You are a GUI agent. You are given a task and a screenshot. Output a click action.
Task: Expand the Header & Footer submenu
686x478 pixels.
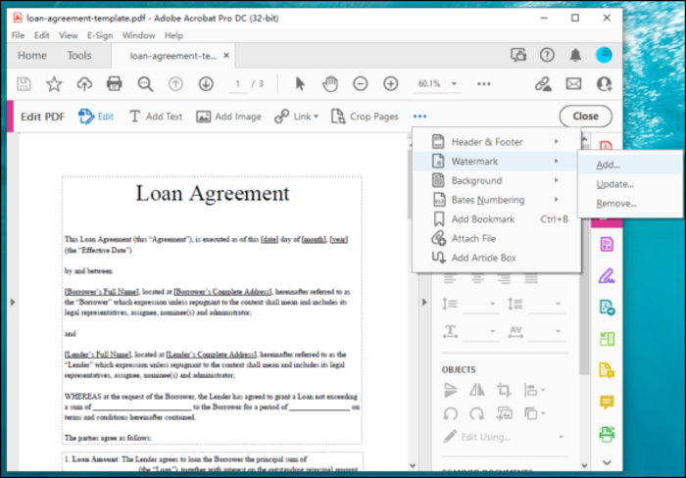point(498,142)
